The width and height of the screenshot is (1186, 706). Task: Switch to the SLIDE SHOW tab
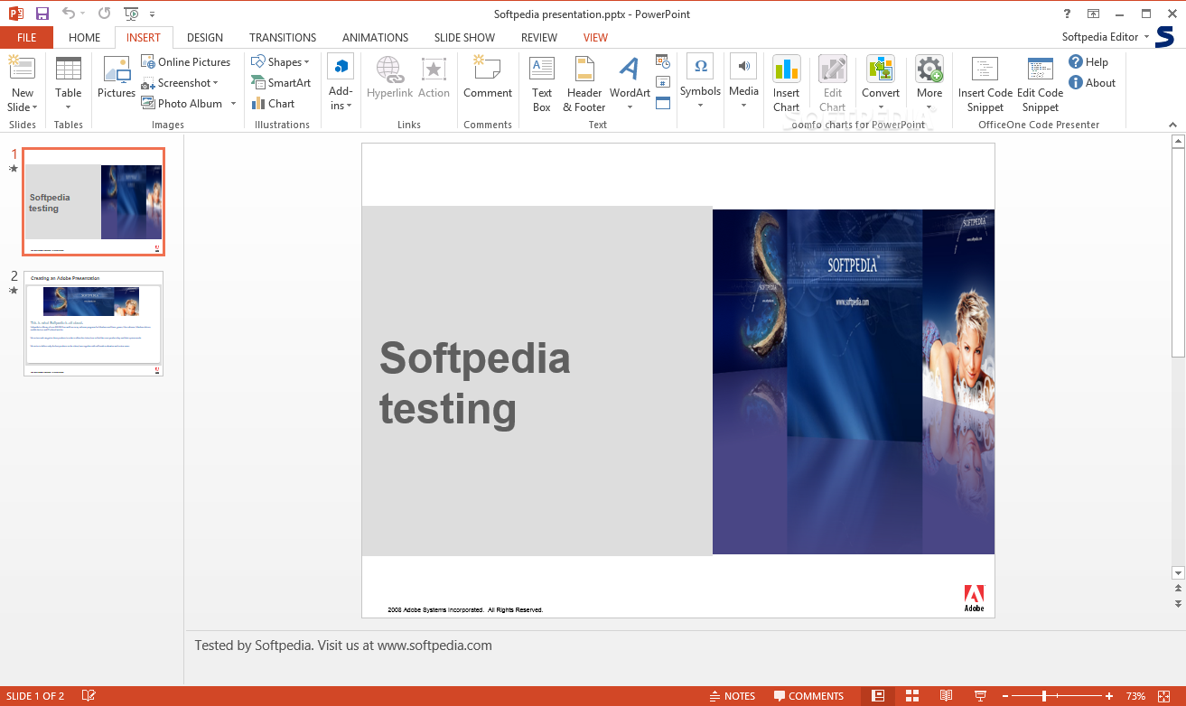464,38
